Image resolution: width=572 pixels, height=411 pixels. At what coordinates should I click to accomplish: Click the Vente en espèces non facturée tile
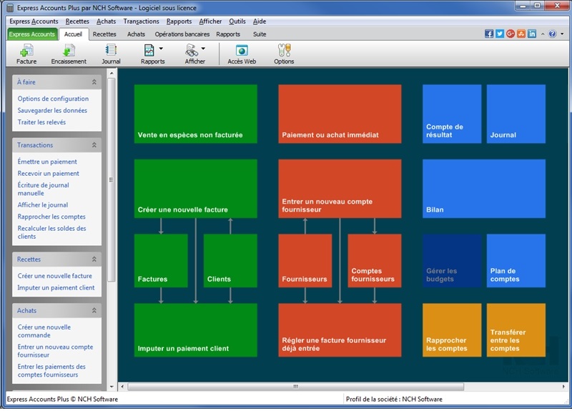(195, 114)
